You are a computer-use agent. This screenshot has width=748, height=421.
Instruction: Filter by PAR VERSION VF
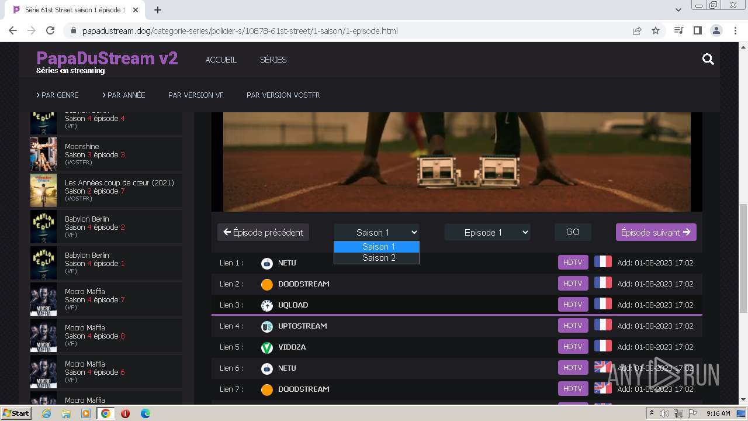coord(196,95)
